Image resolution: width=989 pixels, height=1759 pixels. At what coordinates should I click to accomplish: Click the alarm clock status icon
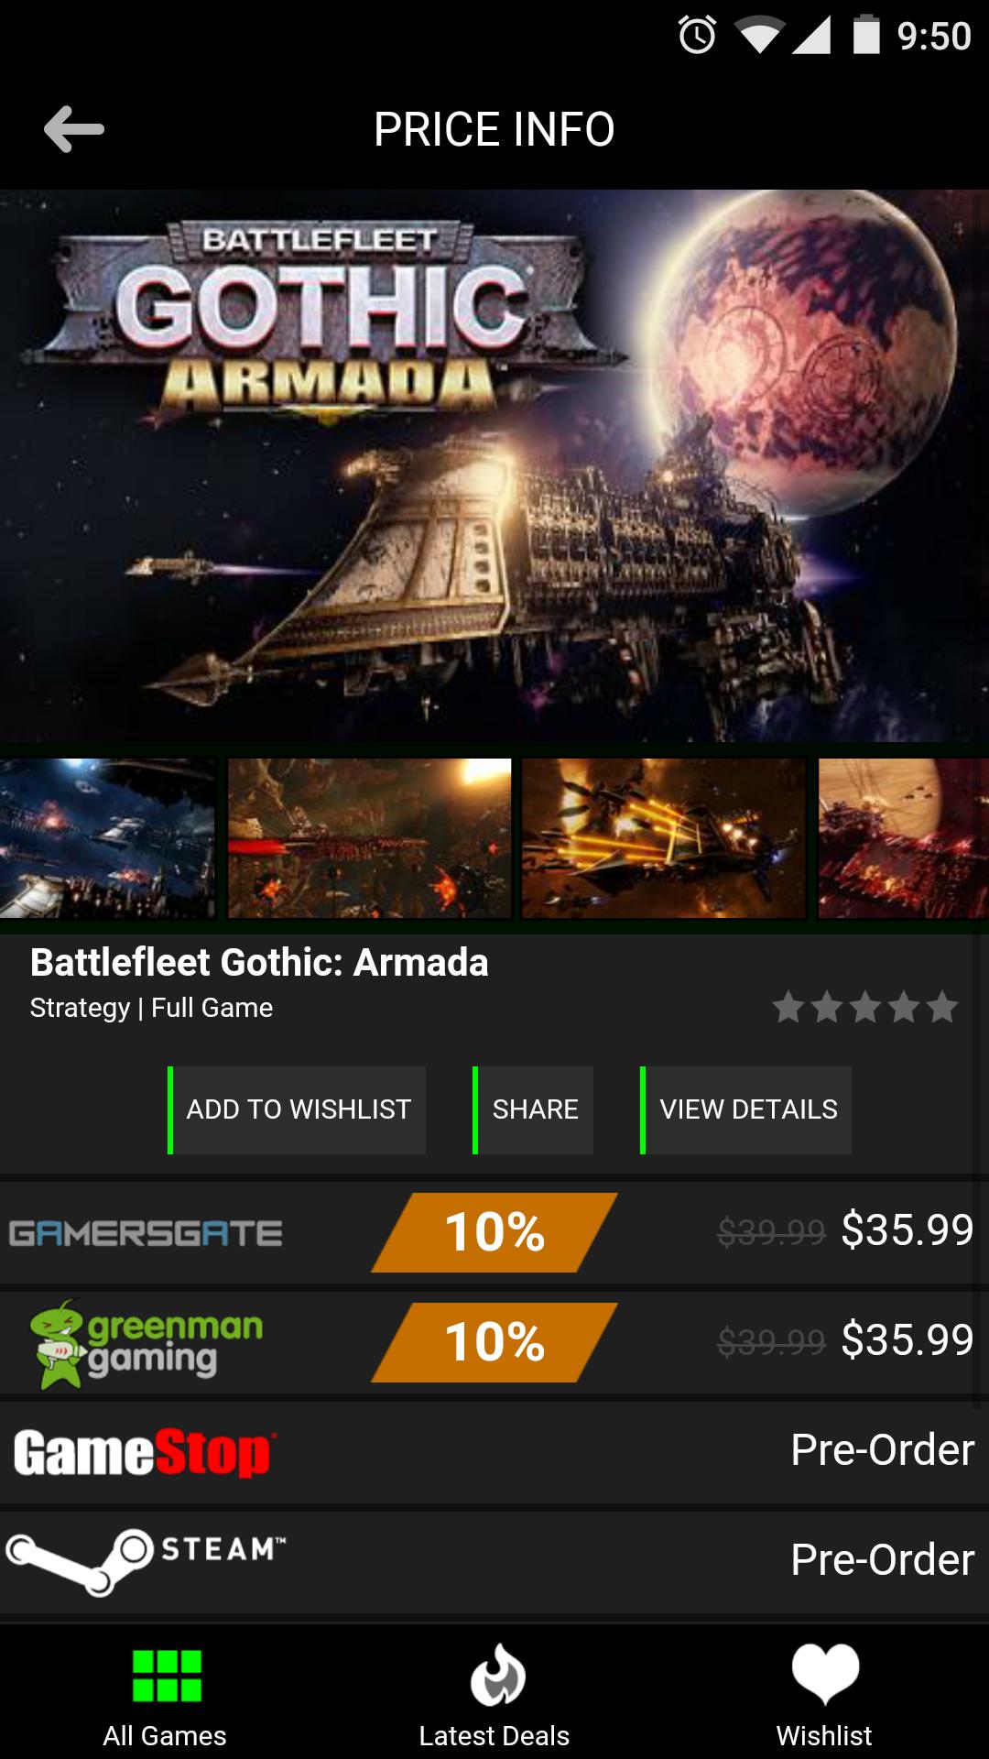pos(697,36)
